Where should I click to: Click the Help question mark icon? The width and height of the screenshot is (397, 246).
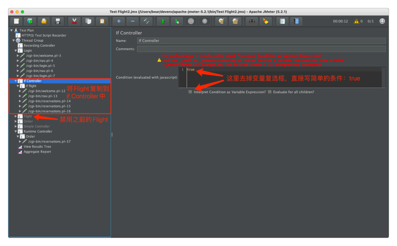tap(297, 21)
